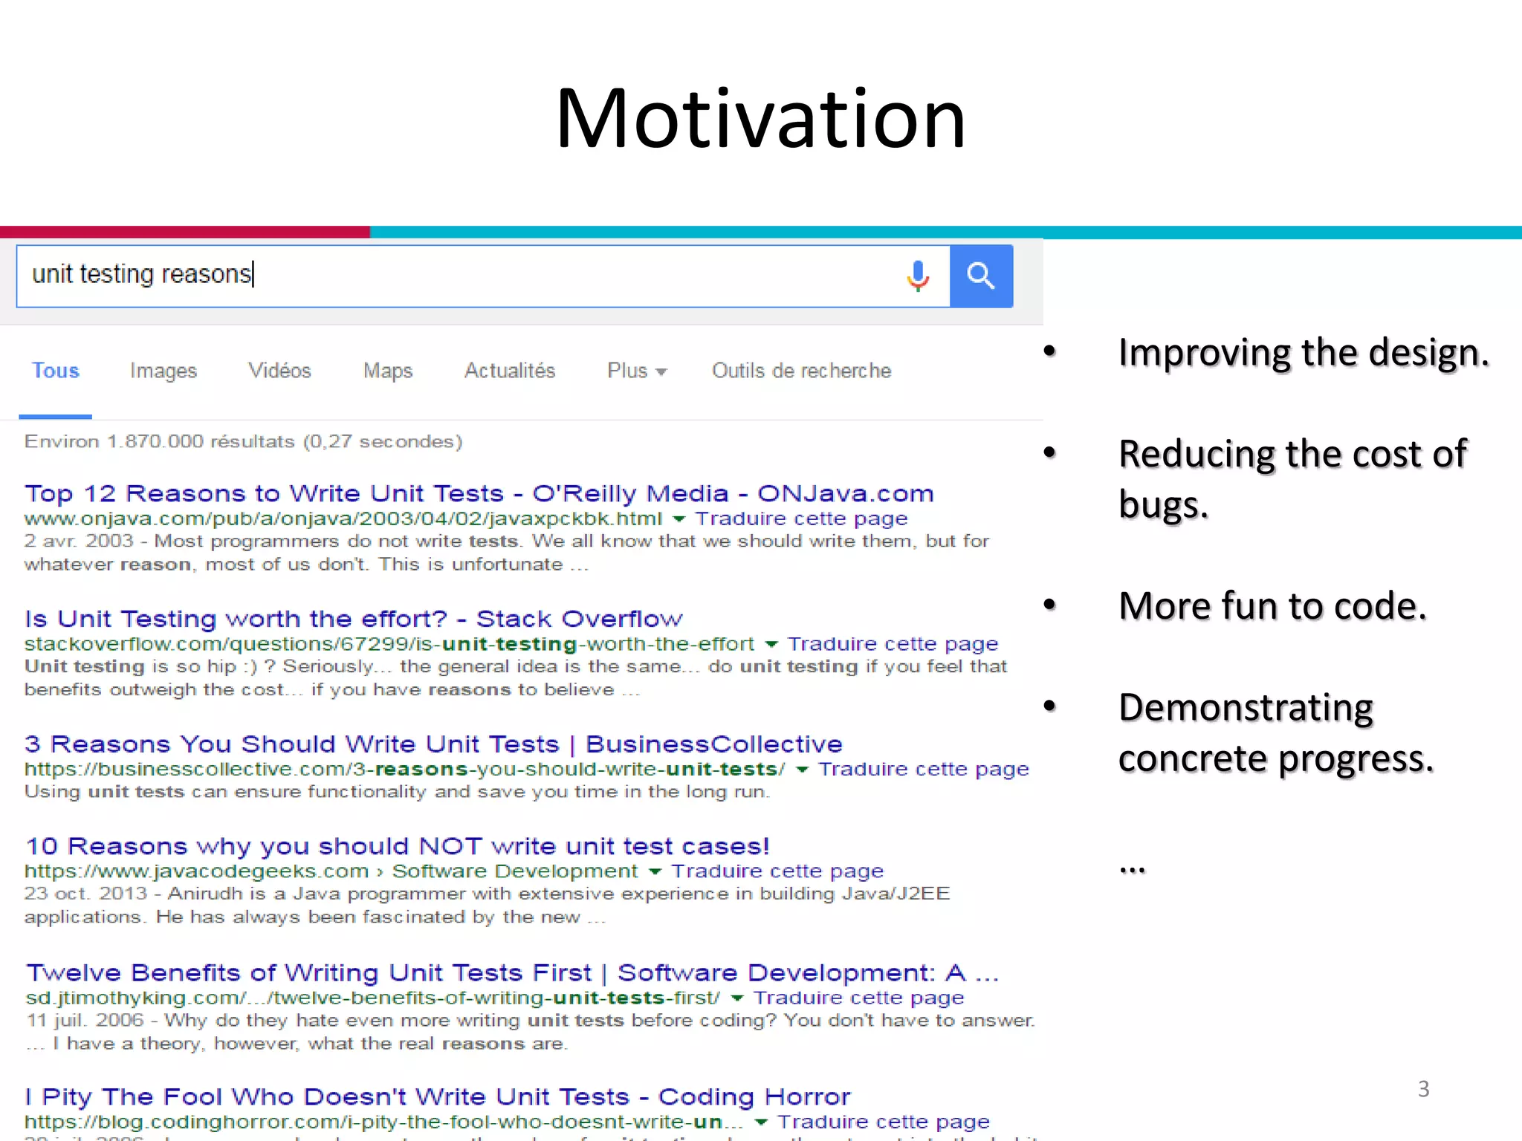Viewport: 1522px width, 1141px height.
Task: Expand the Plus dropdown menu
Action: tap(636, 371)
